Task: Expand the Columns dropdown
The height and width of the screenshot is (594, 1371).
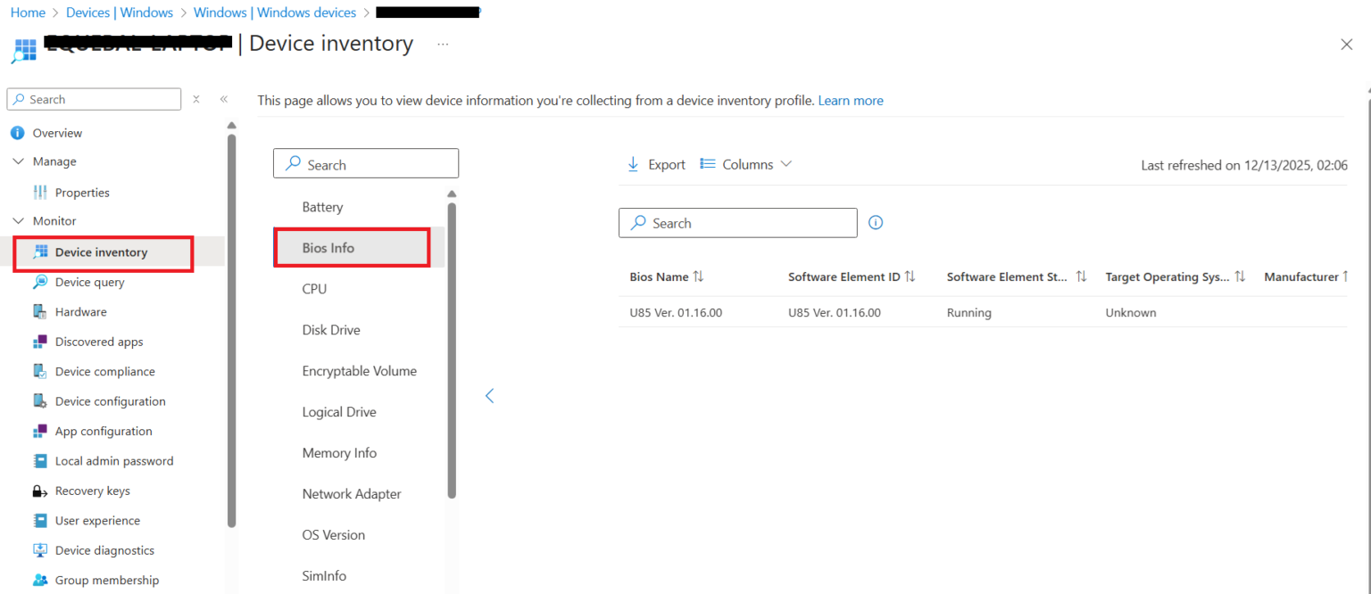Action: point(746,164)
